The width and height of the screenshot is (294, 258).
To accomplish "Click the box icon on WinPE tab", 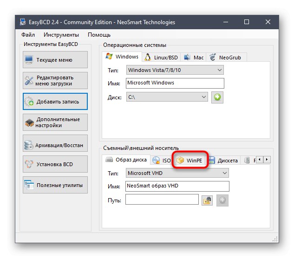I will click(x=180, y=160).
